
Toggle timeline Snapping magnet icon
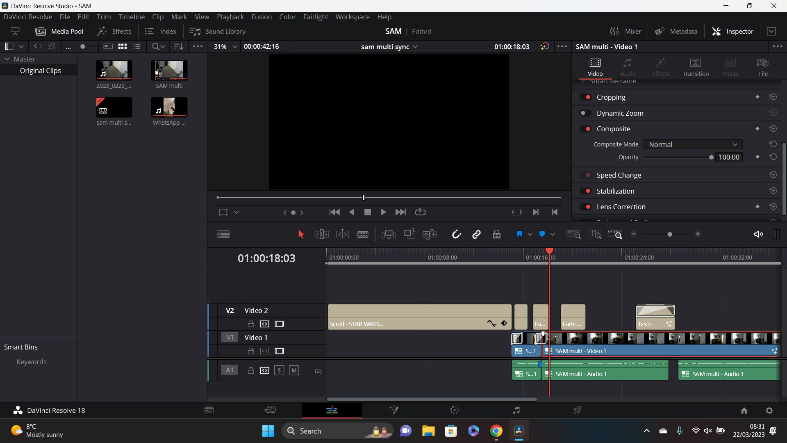pos(456,234)
